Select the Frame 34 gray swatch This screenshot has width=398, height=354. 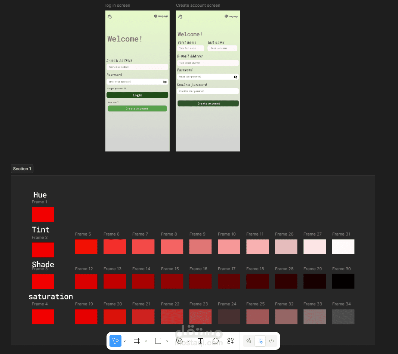(343, 317)
